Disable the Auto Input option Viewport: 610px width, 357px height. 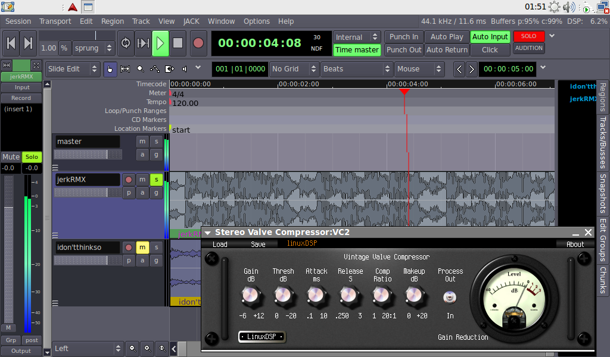pyautogui.click(x=490, y=36)
